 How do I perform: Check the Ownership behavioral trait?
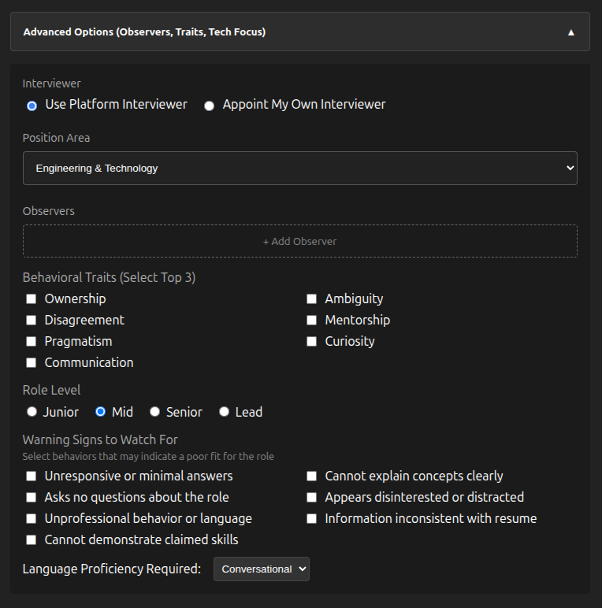pyautogui.click(x=32, y=299)
